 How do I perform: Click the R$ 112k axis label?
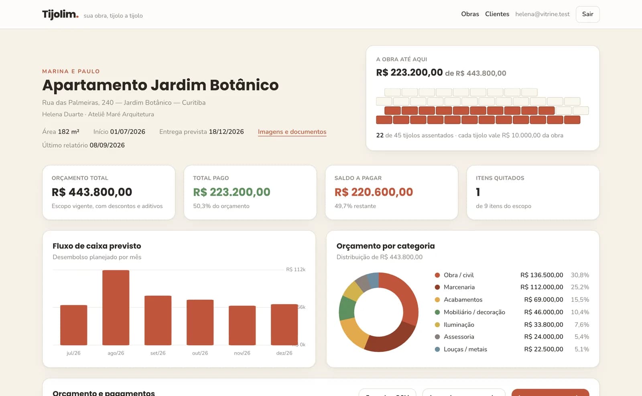(x=296, y=270)
